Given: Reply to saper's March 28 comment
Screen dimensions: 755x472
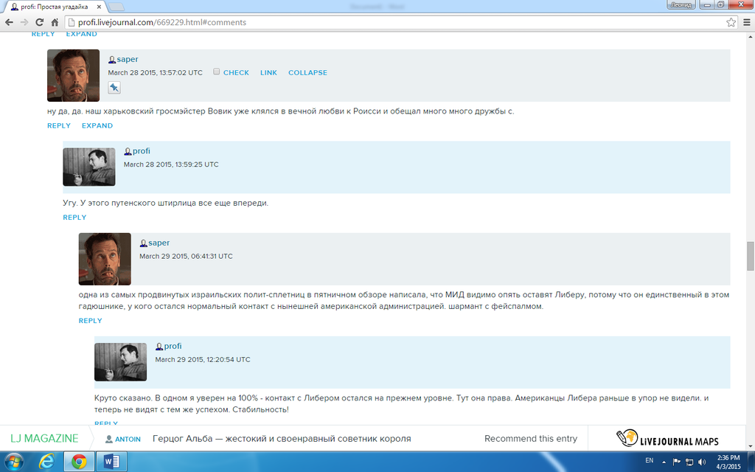Looking at the screenshot, I should coord(59,125).
